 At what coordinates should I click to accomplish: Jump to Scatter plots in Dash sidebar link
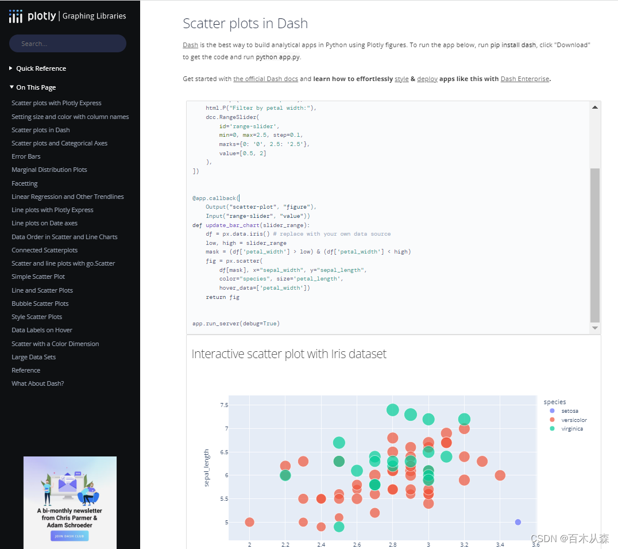41,130
